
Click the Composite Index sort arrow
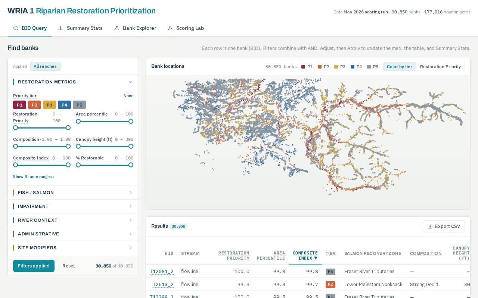316,258
